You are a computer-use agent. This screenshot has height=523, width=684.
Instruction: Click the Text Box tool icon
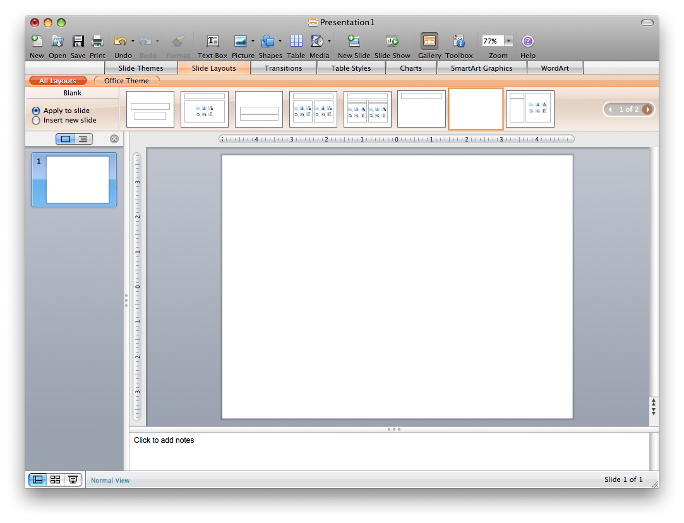[x=213, y=42]
